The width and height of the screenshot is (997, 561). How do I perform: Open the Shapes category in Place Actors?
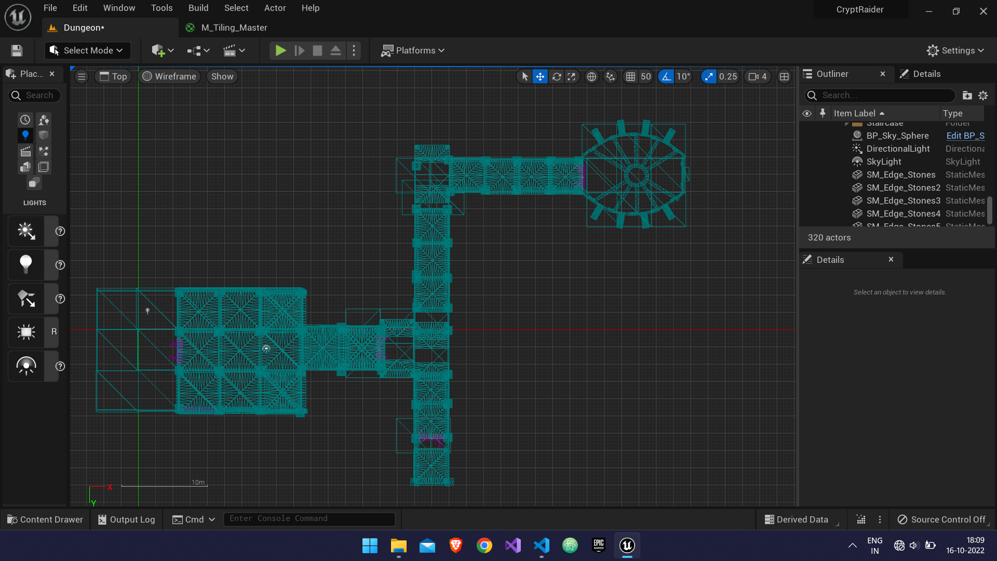pos(44,135)
